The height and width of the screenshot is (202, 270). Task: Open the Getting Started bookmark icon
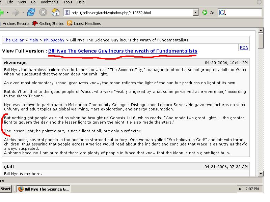coord(35,23)
